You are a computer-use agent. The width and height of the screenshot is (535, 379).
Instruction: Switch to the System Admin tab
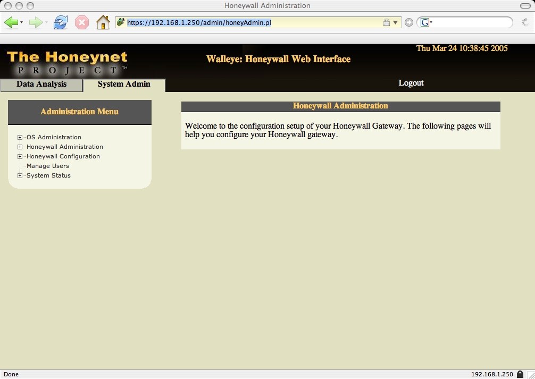point(124,85)
